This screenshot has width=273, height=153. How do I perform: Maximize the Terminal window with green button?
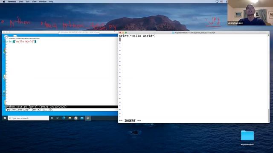click(x=126, y=33)
